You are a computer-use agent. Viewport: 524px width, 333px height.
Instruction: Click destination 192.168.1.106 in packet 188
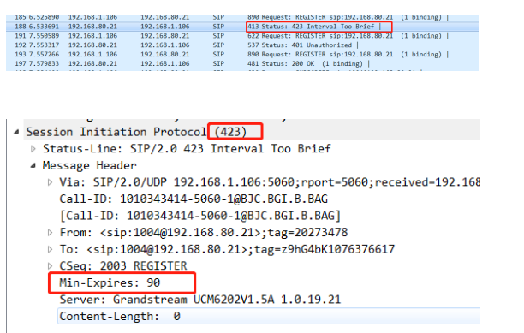click(164, 27)
